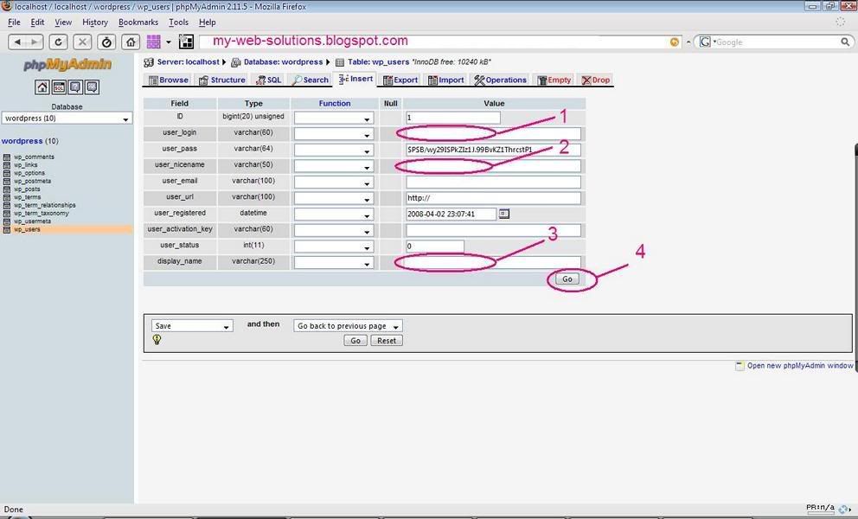This screenshot has height=519, width=858.
Task: Click the wp_posts table icon
Action: click(7, 189)
